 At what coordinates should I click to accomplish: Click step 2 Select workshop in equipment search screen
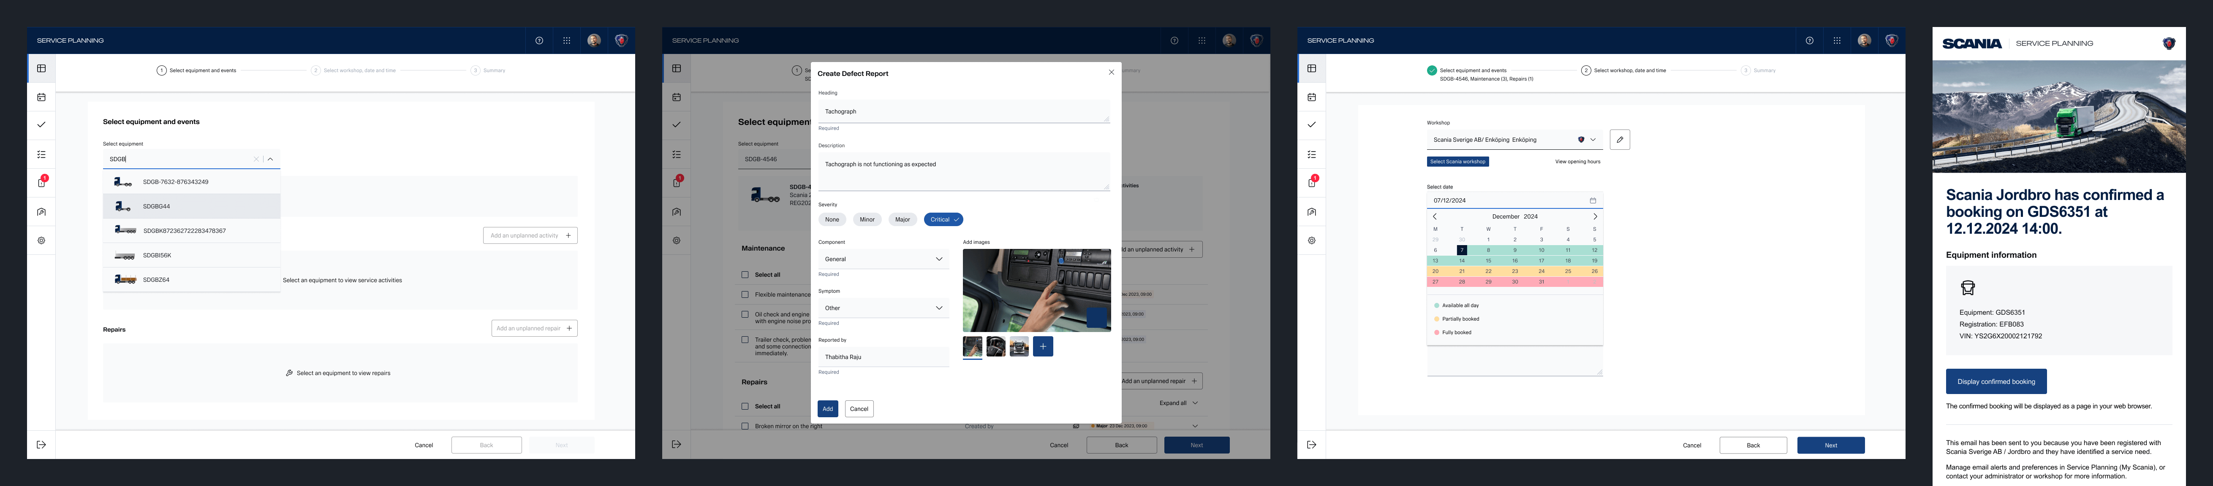[x=354, y=70]
